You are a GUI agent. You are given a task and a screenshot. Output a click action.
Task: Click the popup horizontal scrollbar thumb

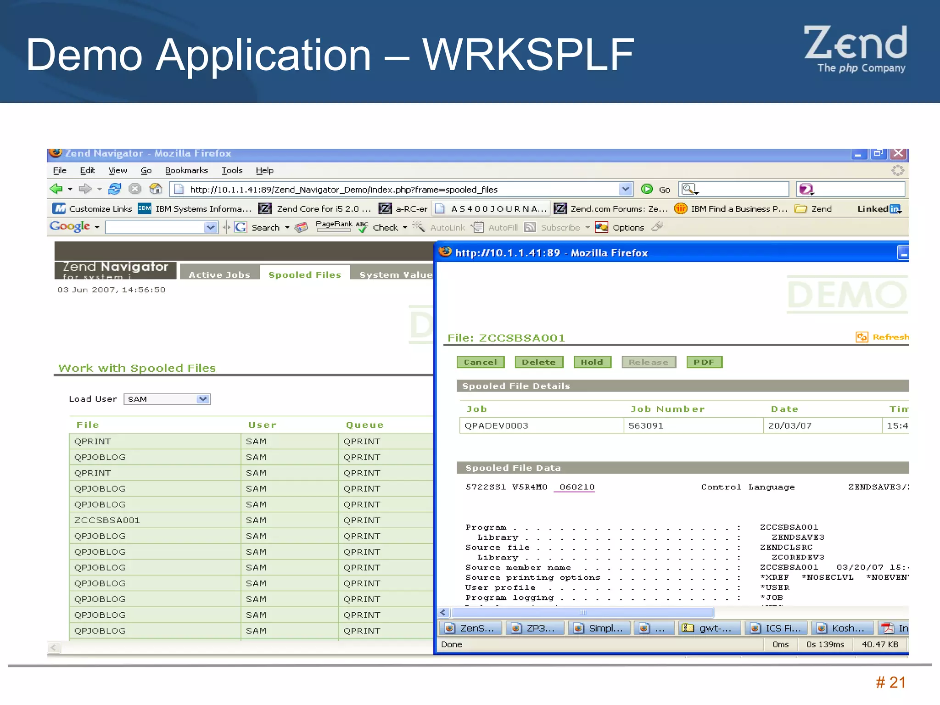point(582,613)
